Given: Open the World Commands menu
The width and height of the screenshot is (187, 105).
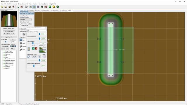Looking at the screenshot, I should (12, 4).
